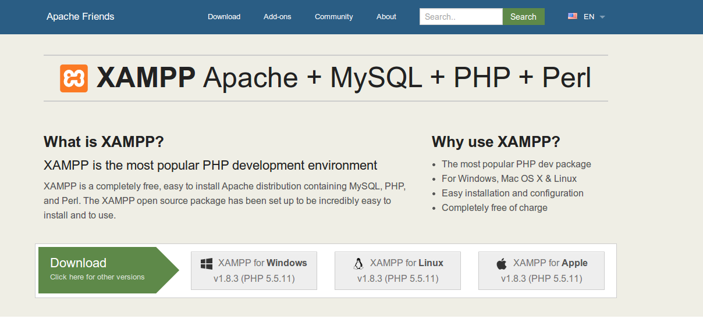Focus the Search input field
This screenshot has height=319, width=703.
pos(461,17)
